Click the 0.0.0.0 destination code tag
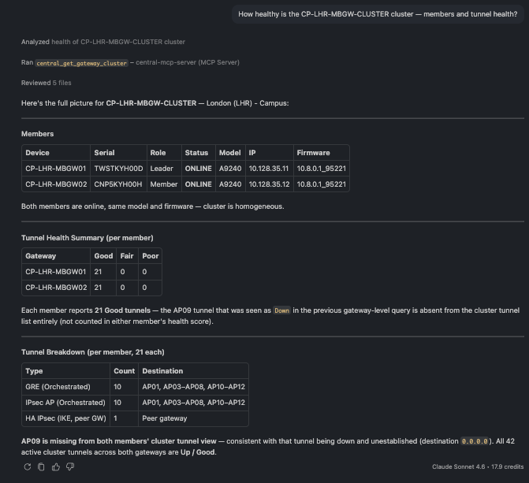Viewport: 529px width, 483px height. click(475, 441)
